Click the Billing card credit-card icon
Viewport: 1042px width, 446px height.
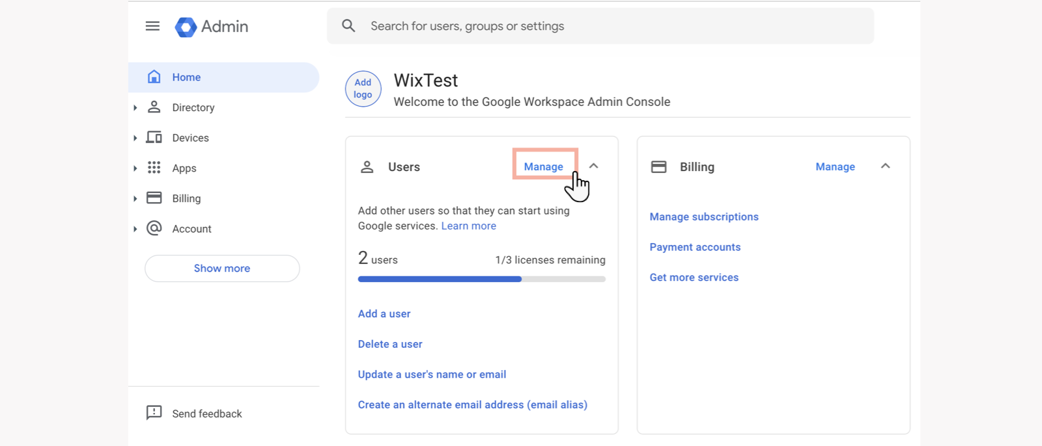(659, 167)
